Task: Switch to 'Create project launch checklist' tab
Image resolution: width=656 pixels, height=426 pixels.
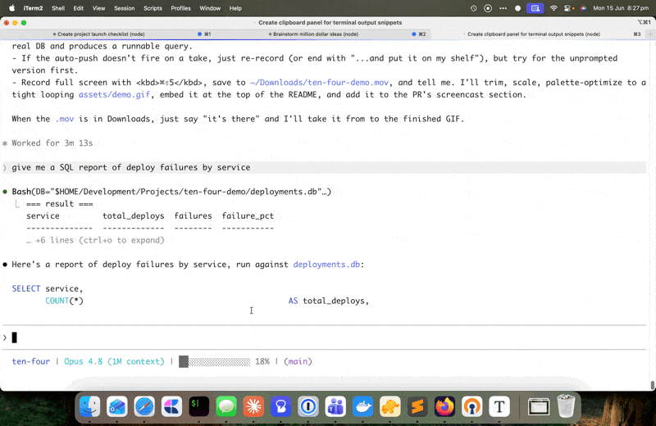Action: click(x=108, y=34)
